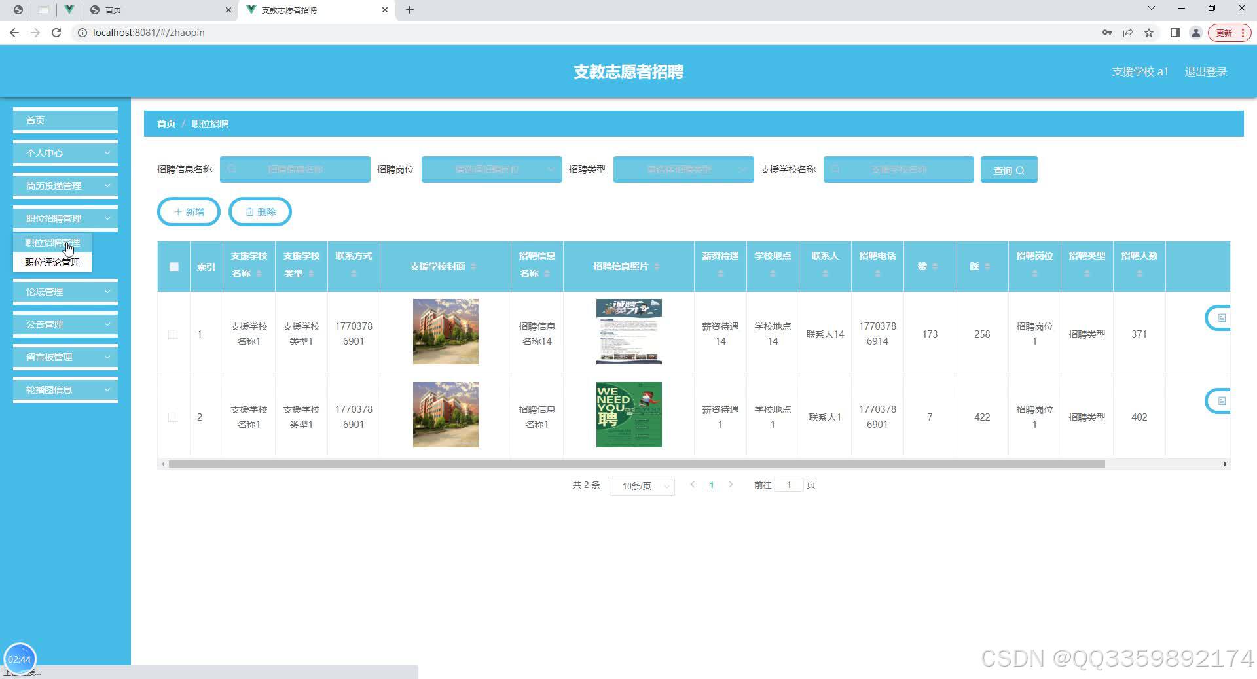The height and width of the screenshot is (679, 1257).
Task: Click 支援学校 a1 user label
Action: pyautogui.click(x=1140, y=72)
